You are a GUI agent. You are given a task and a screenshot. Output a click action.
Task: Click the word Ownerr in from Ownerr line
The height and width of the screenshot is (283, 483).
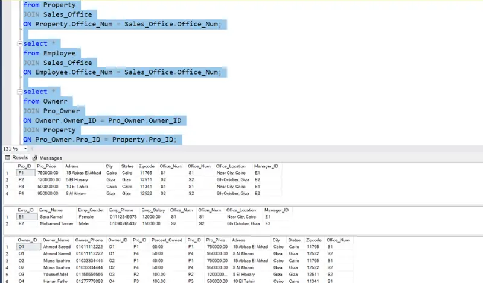click(x=55, y=101)
